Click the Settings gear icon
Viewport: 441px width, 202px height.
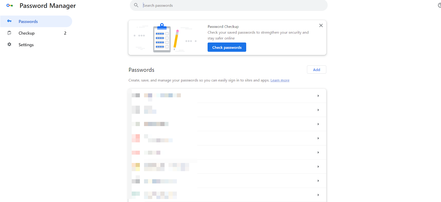(x=9, y=45)
